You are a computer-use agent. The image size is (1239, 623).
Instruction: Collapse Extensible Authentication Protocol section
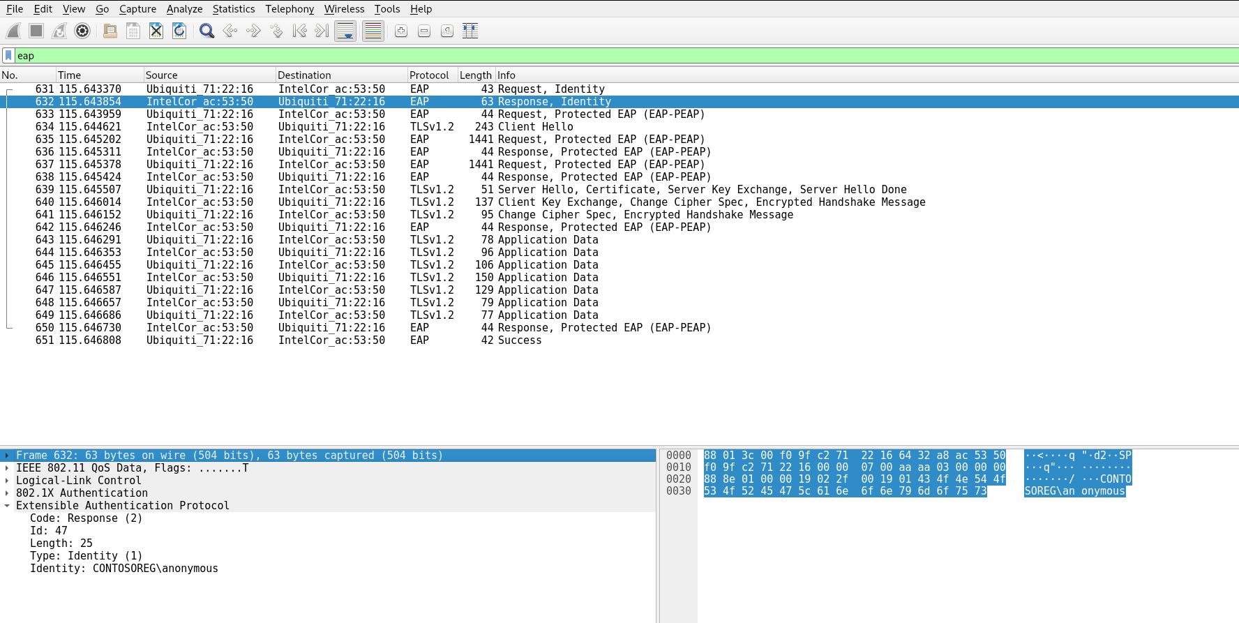(7, 506)
